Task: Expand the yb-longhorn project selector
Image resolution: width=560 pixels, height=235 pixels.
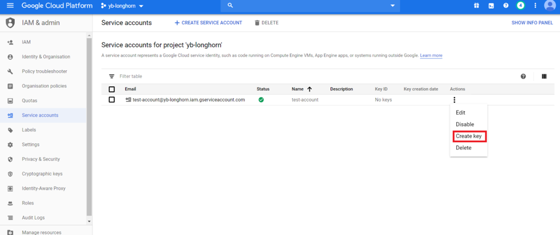Action: click(x=122, y=6)
